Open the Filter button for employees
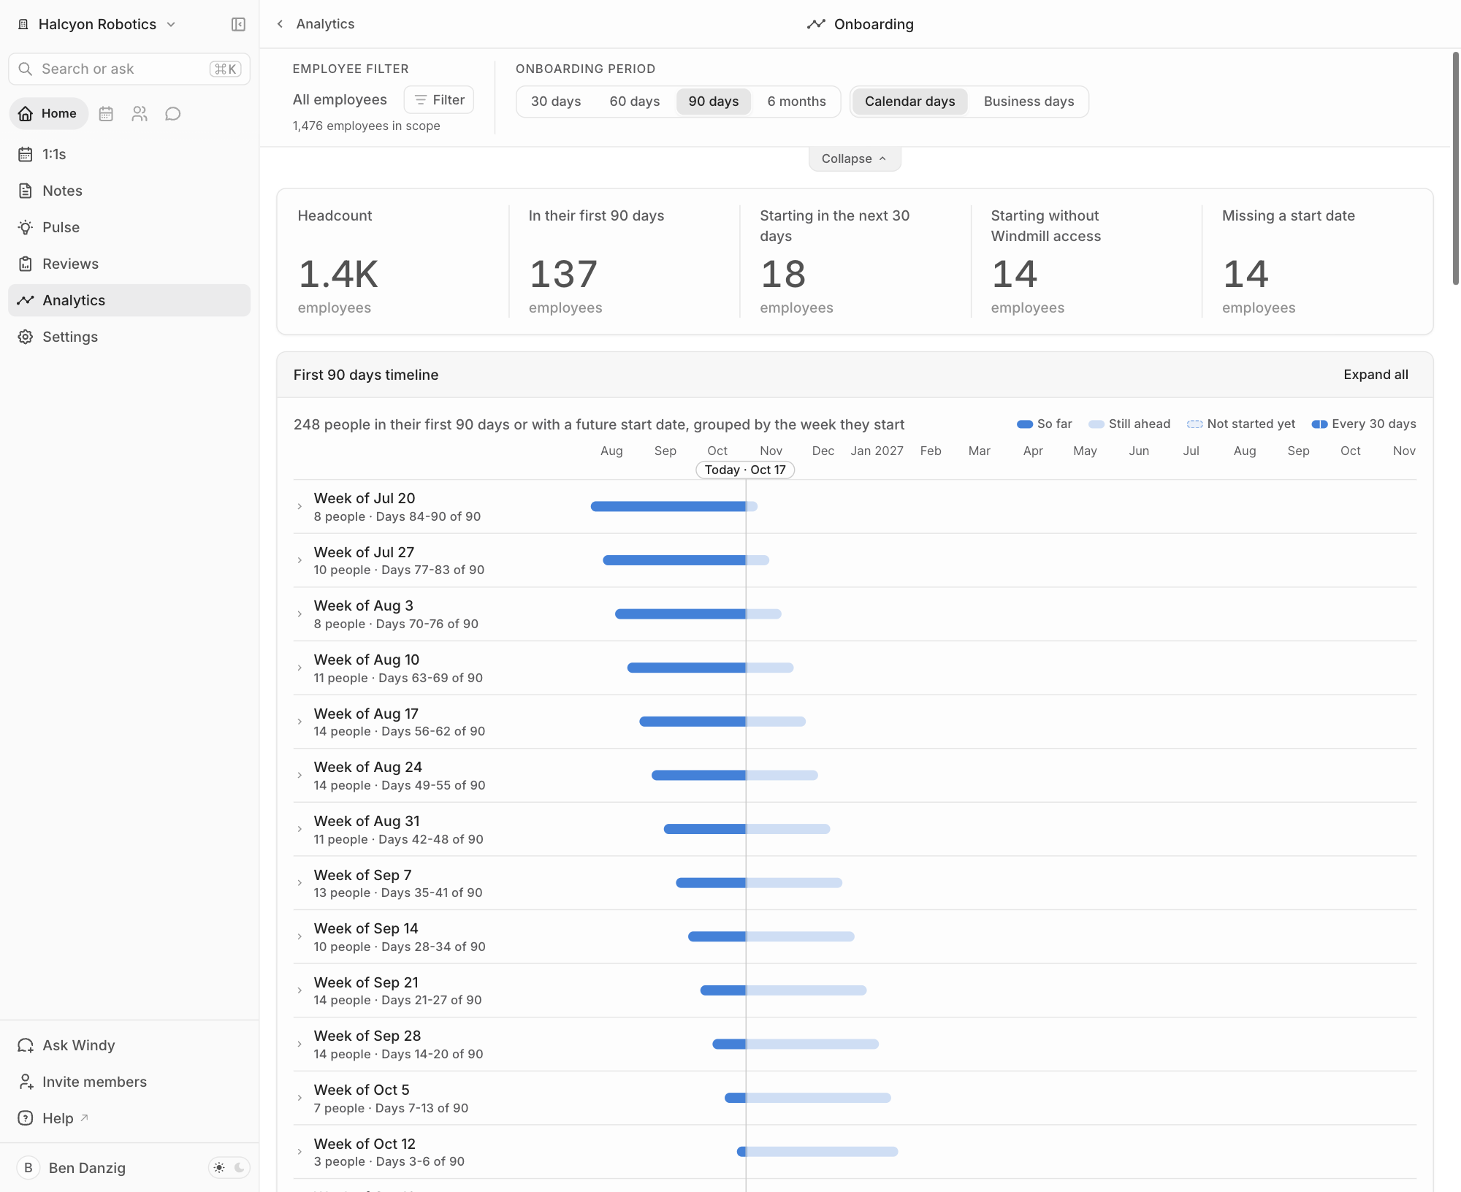1461x1192 pixels. pyautogui.click(x=439, y=100)
